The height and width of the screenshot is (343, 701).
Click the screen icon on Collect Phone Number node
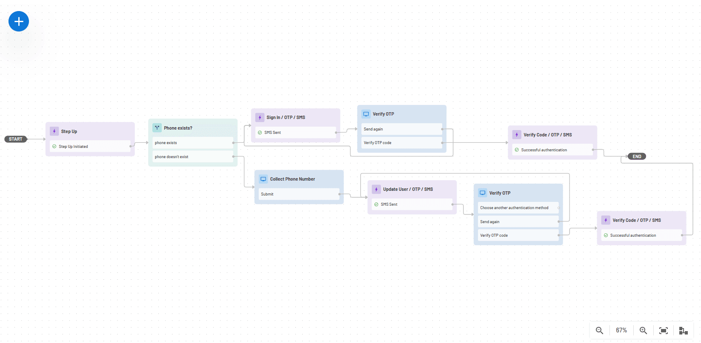click(264, 179)
